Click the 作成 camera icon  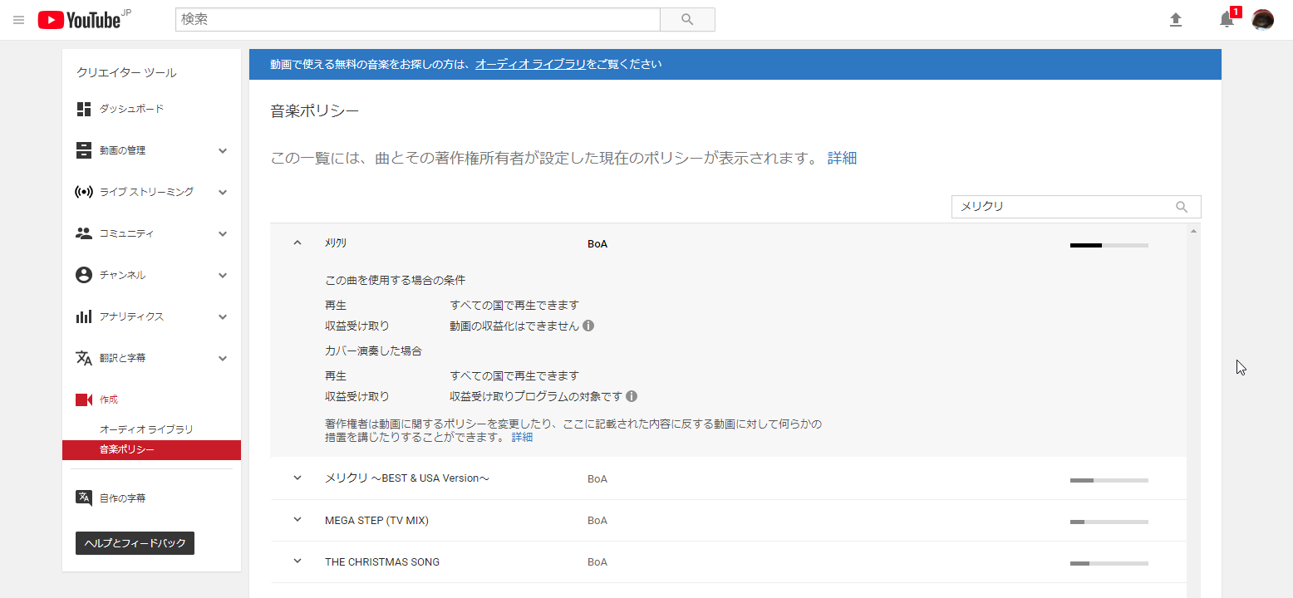point(83,399)
